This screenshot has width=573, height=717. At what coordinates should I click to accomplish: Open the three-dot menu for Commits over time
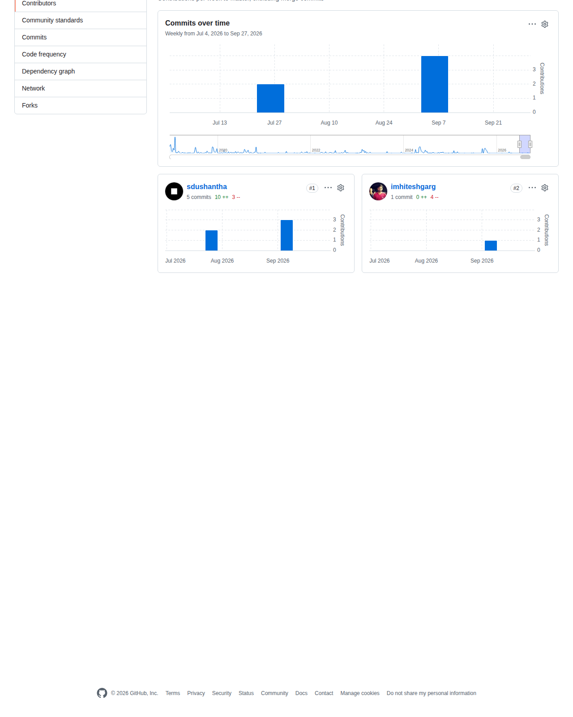(x=532, y=24)
